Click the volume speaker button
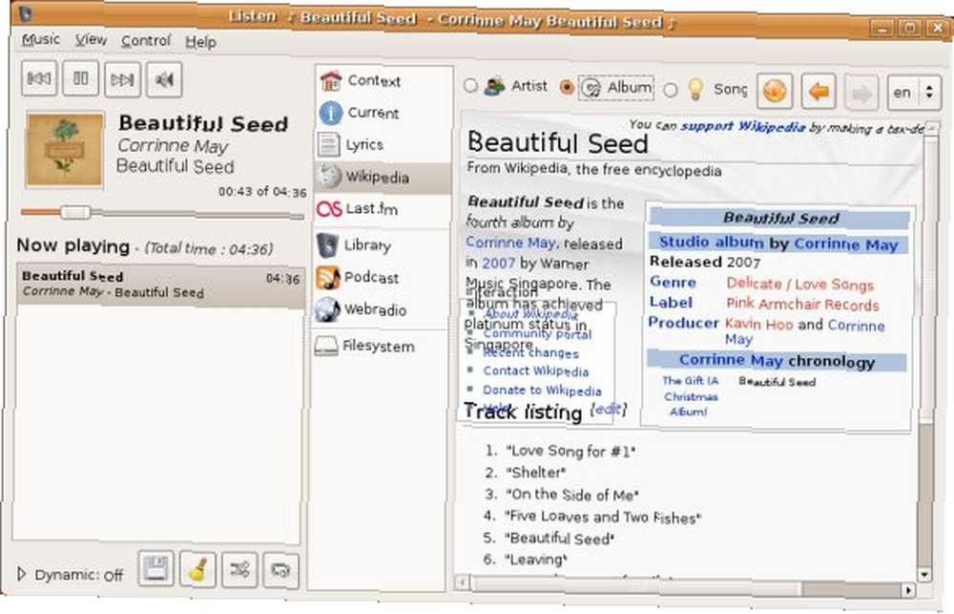 click(164, 80)
